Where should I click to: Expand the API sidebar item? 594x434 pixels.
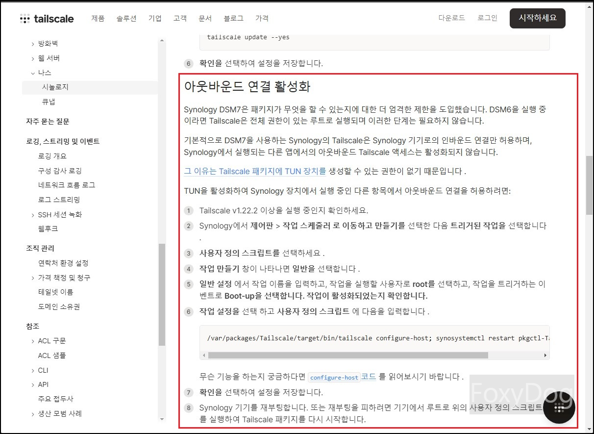tap(33, 384)
